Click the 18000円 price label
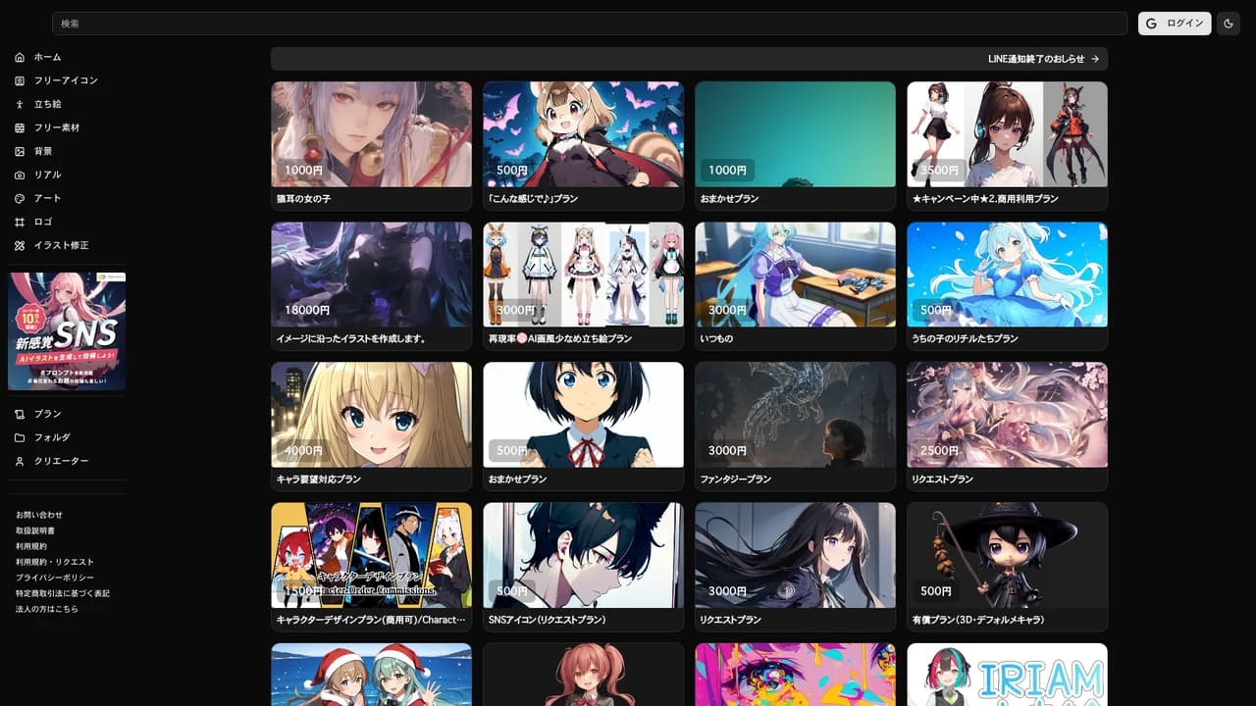1256x706 pixels. (307, 310)
